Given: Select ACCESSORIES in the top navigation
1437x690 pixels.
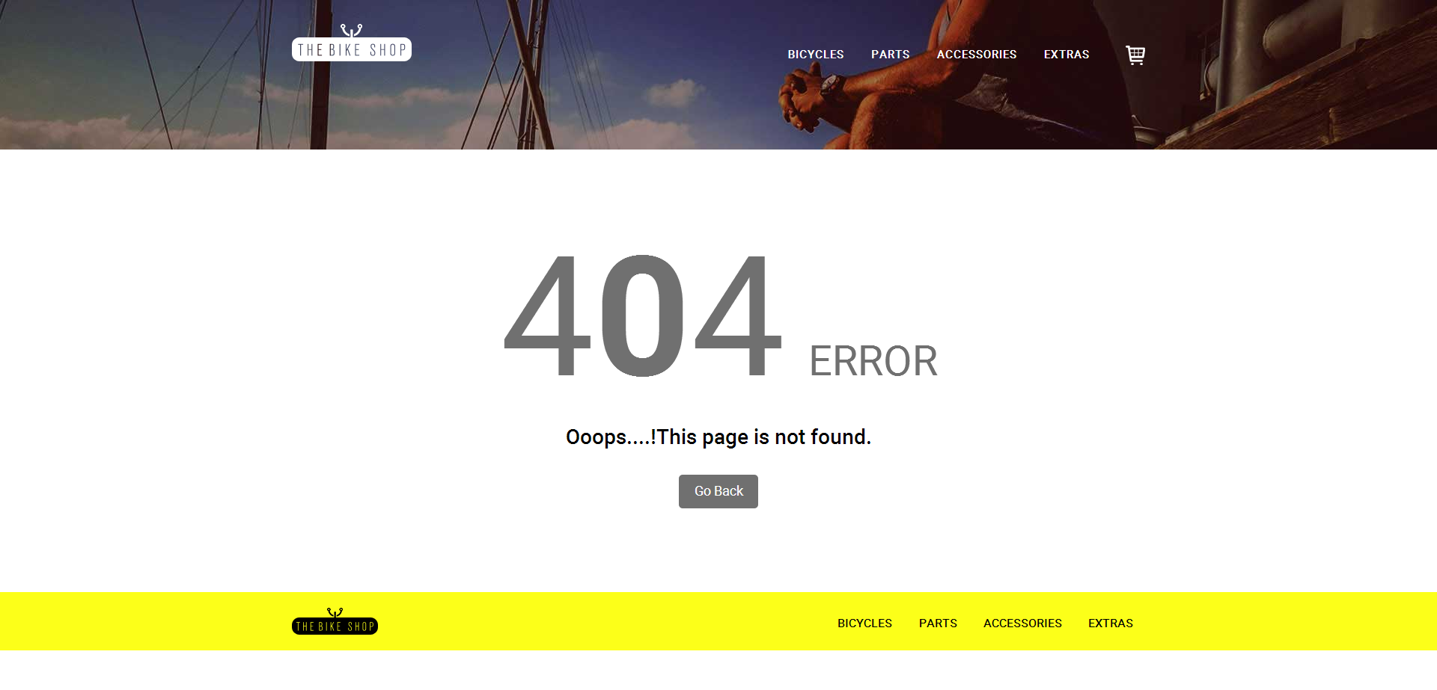Looking at the screenshot, I should point(977,55).
